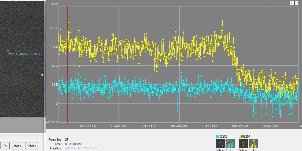Click the yellow color swatch beside 68294
Viewport: 302px width, 151px height.
click(241, 137)
